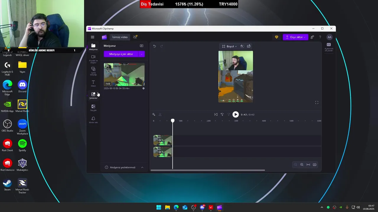Click the project title İsimsiz video
This screenshot has height=212, width=378.
120,37
